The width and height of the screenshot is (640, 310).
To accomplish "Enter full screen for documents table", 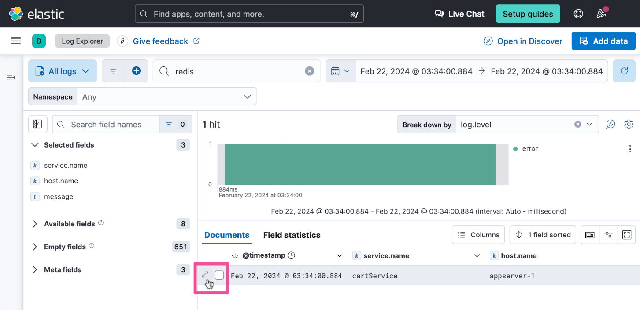I will point(626,235).
